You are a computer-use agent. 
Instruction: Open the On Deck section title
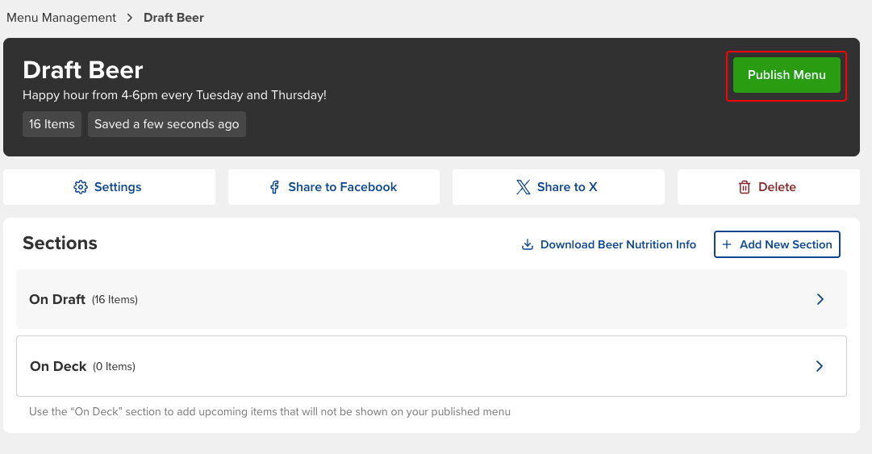coord(58,366)
